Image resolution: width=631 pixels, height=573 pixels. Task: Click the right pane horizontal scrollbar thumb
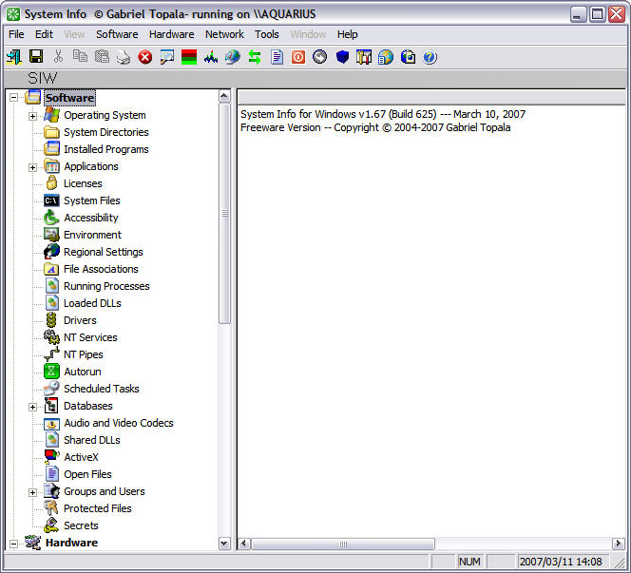(343, 544)
